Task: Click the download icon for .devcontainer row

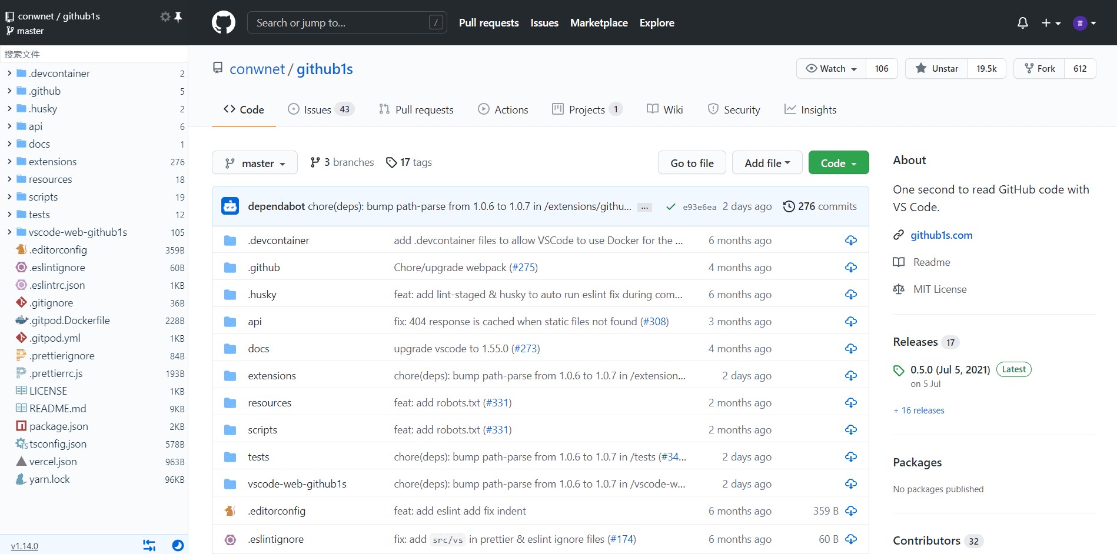Action: [851, 241]
